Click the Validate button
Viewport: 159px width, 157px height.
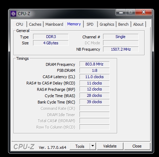click(110, 146)
